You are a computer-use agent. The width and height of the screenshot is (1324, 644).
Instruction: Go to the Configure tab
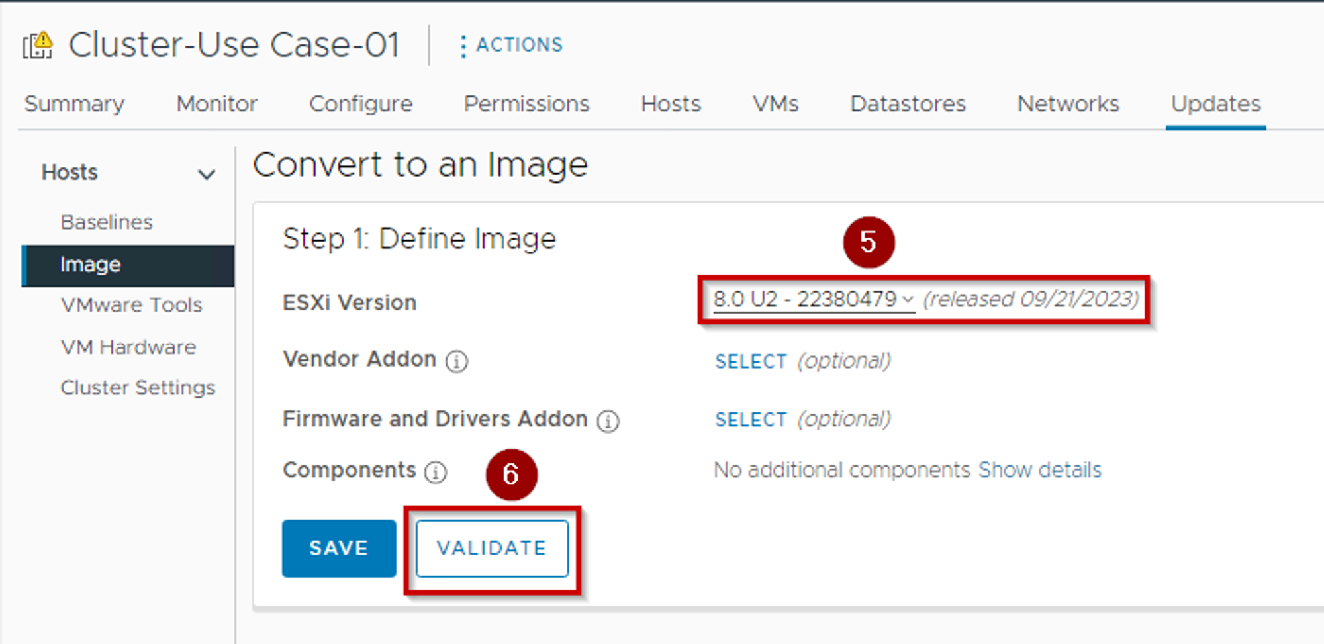[x=361, y=104]
